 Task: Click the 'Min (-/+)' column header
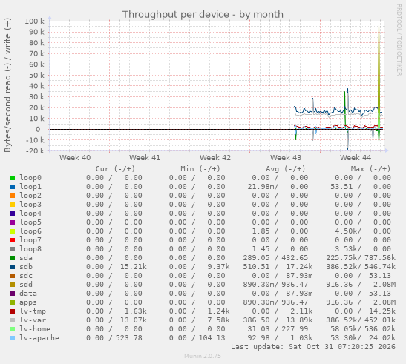tap(200, 169)
